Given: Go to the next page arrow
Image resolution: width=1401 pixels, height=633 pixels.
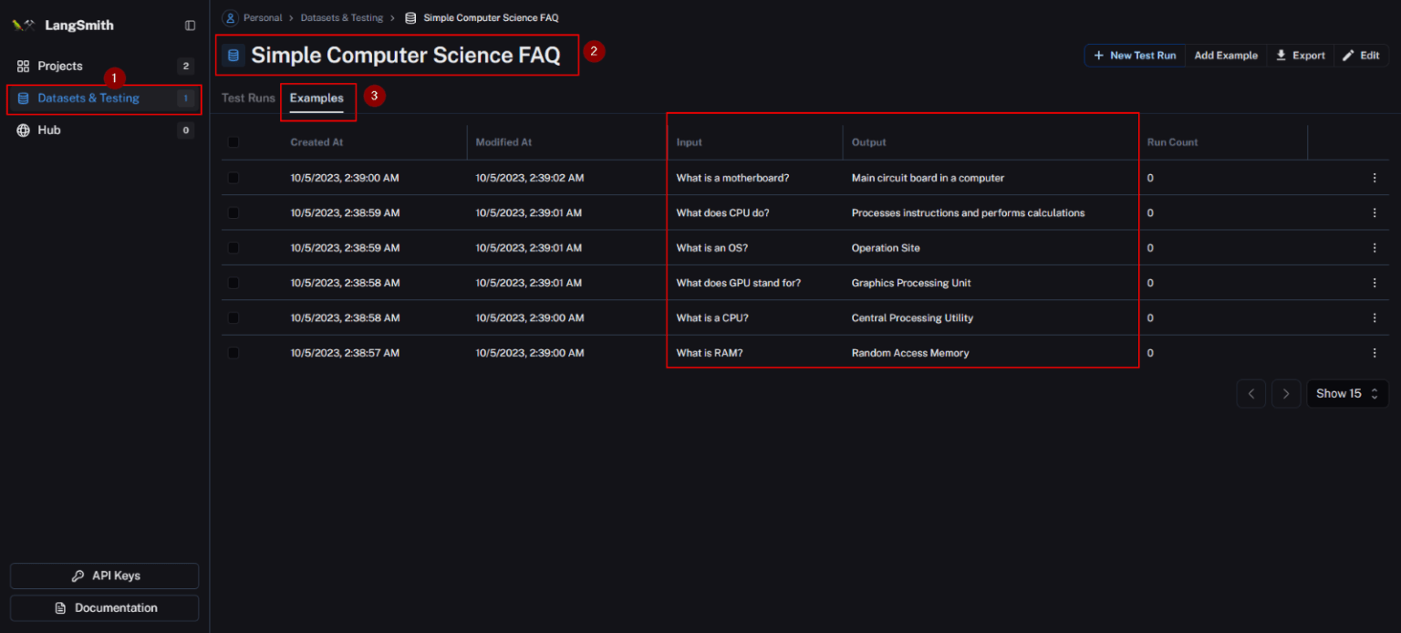Looking at the screenshot, I should pyautogui.click(x=1286, y=394).
